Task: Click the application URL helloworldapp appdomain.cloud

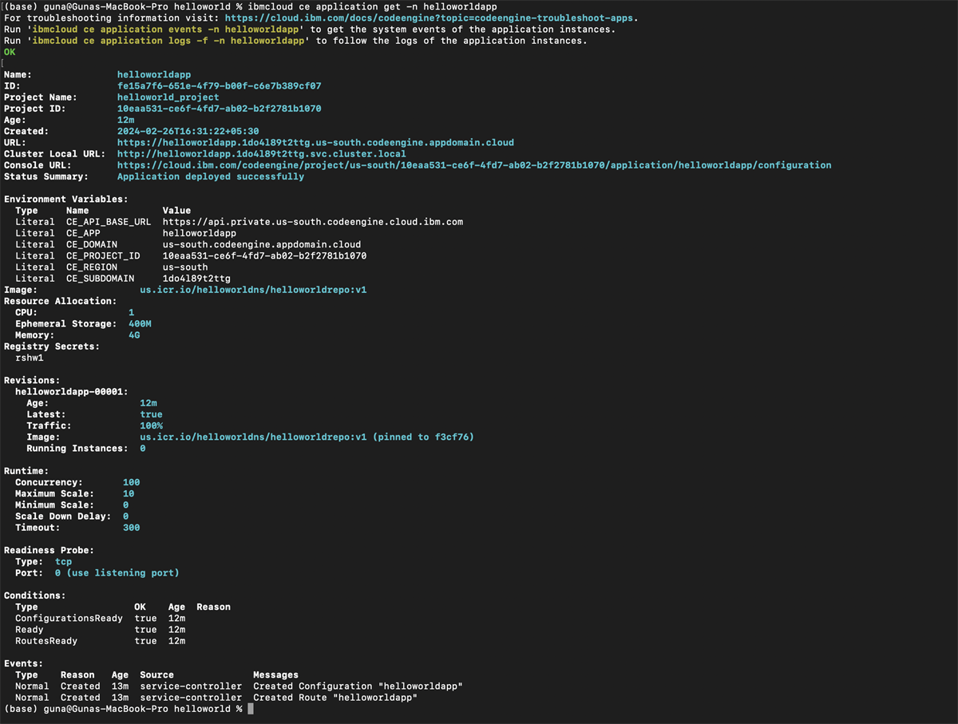Action: pyautogui.click(x=315, y=142)
